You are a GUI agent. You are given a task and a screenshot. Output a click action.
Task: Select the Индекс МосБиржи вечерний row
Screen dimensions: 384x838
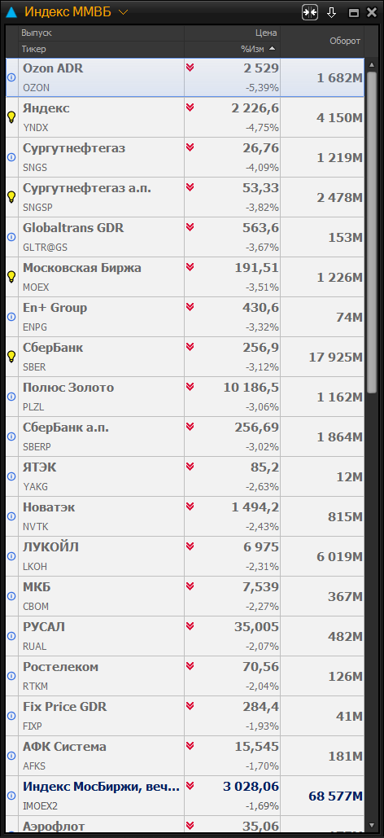[x=185, y=796]
